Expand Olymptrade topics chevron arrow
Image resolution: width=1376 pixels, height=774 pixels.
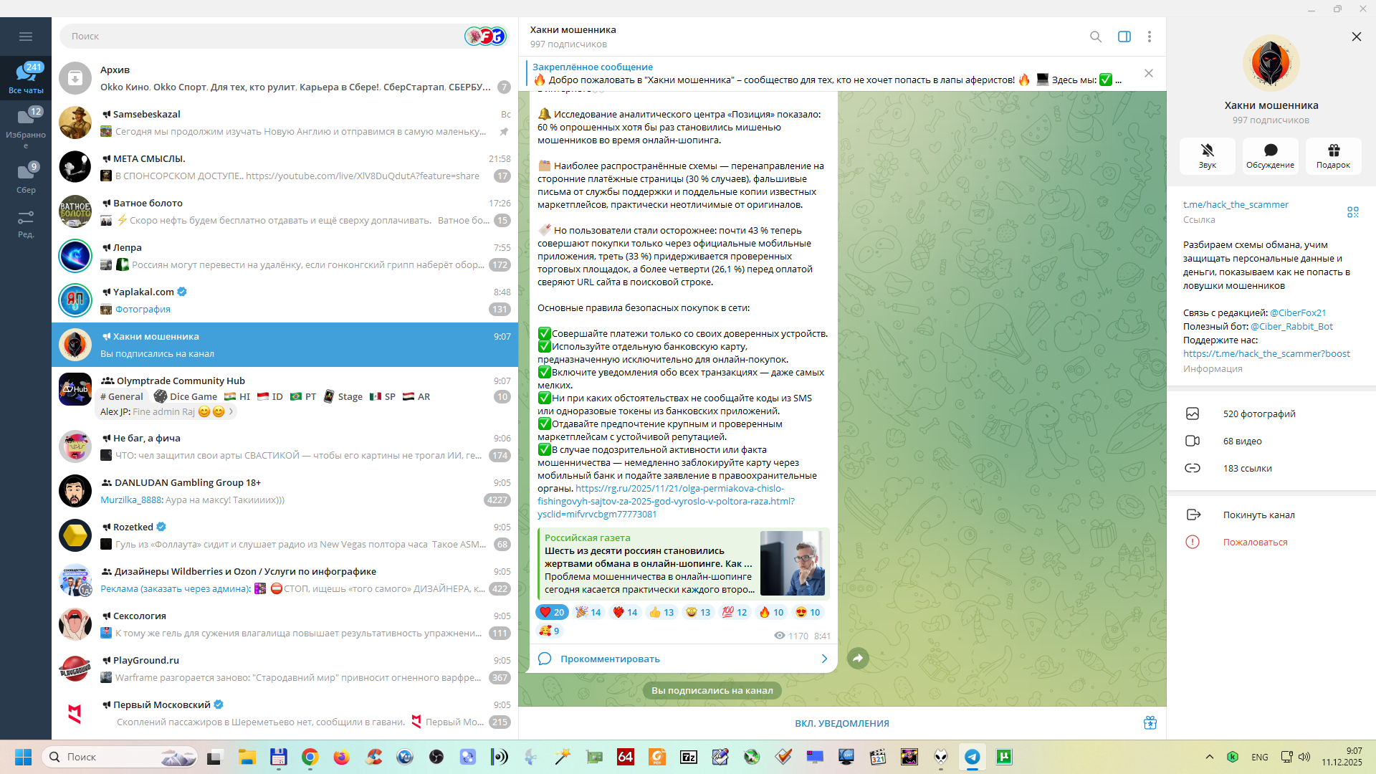(x=231, y=412)
